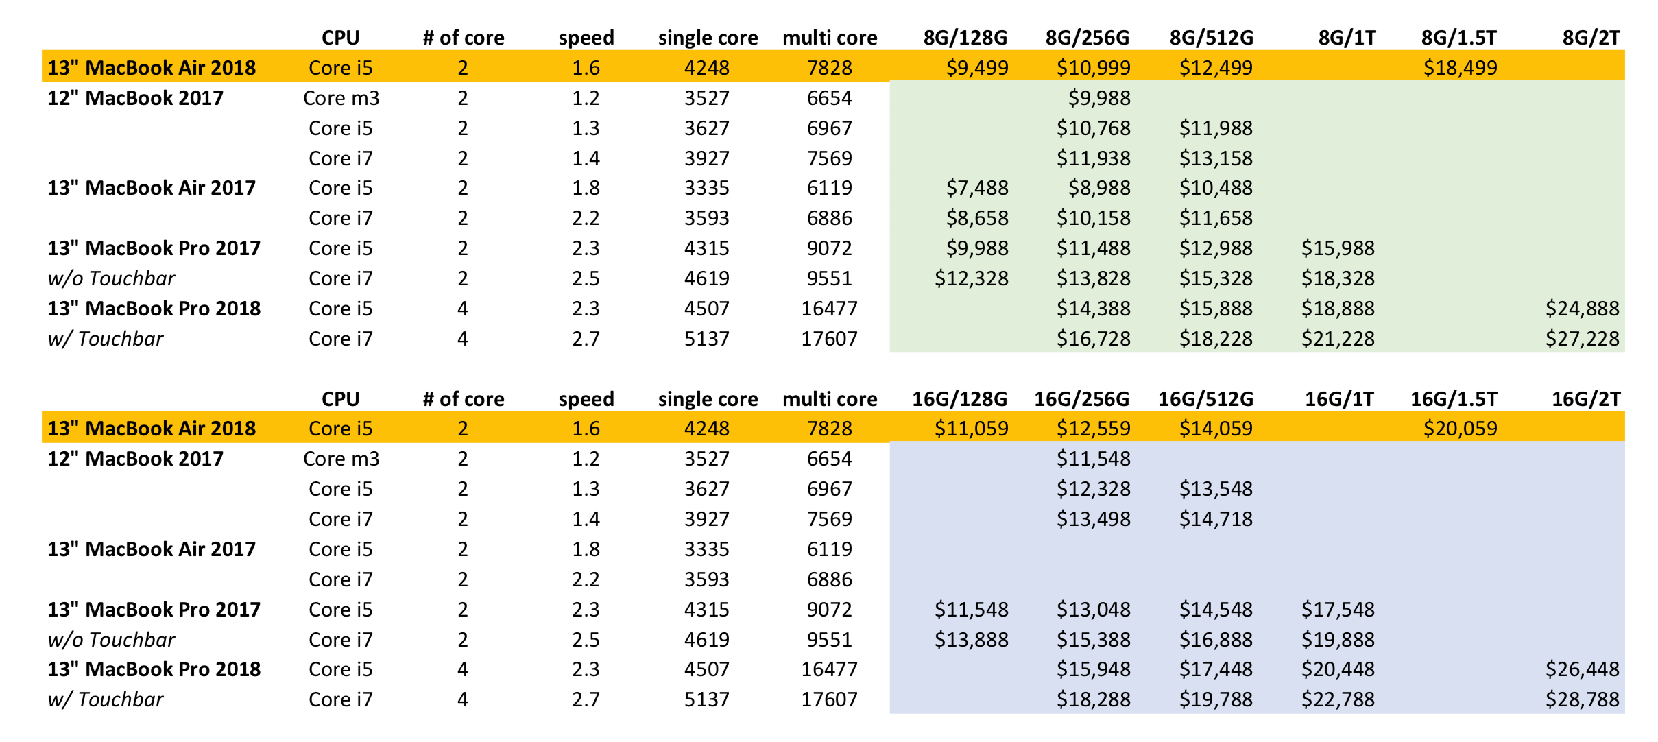Select the 8G/1.5T column header
The height and width of the screenshot is (742, 1658).
(x=1459, y=38)
